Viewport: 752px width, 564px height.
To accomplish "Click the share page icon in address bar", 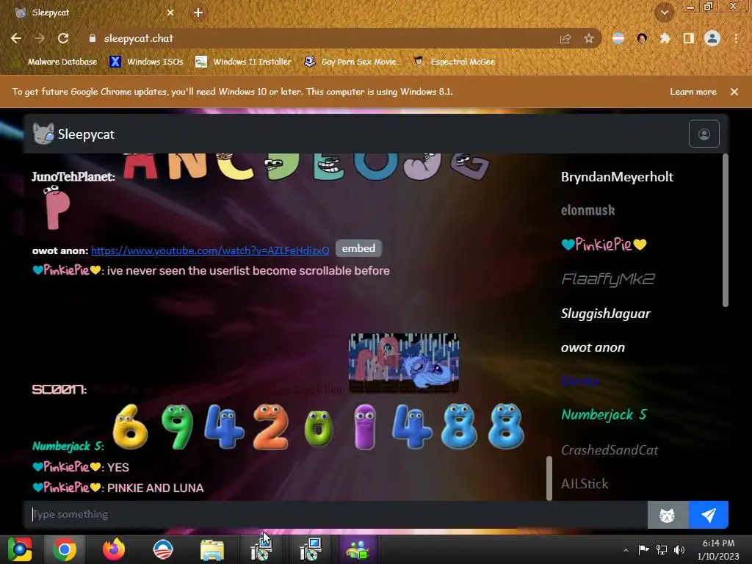I will (x=565, y=38).
